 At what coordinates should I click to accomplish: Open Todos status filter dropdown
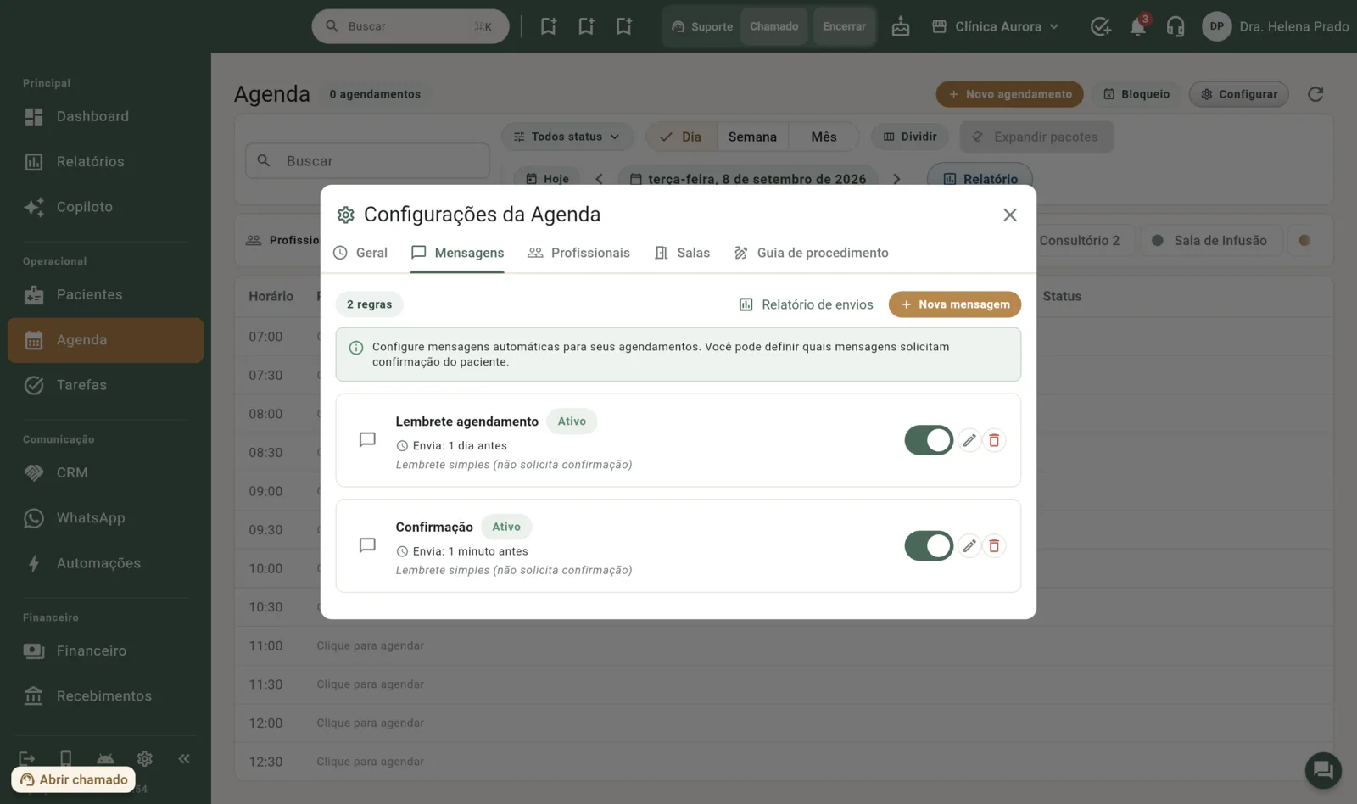567,137
